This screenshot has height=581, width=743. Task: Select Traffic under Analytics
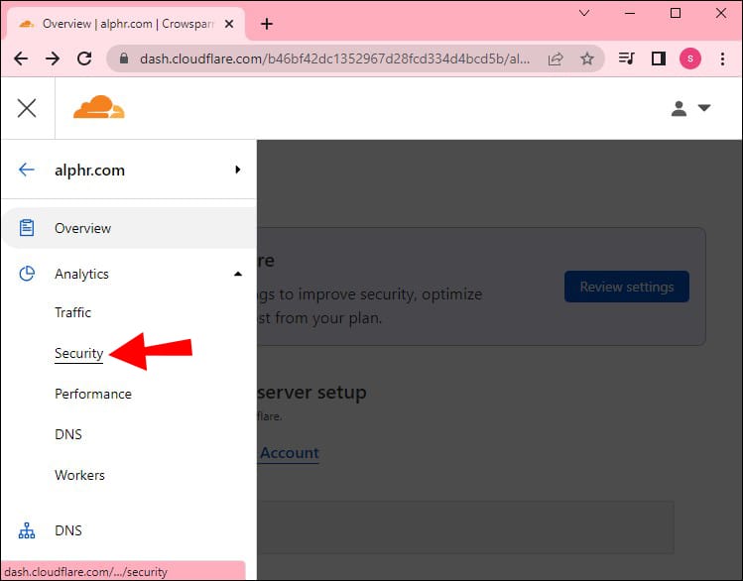click(72, 312)
